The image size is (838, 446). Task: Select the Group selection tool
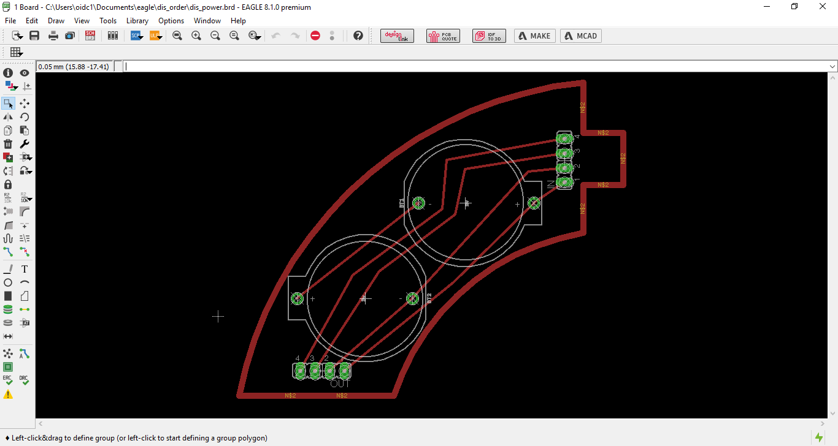click(8, 104)
